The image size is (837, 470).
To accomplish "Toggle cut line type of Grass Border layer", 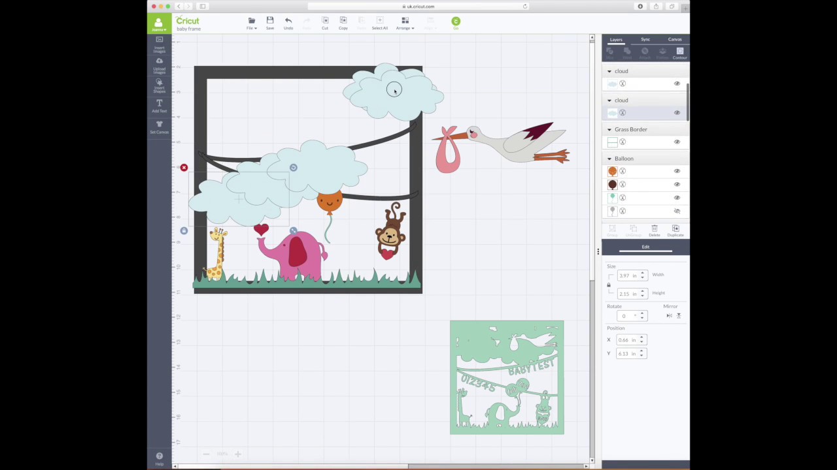I will tap(623, 142).
